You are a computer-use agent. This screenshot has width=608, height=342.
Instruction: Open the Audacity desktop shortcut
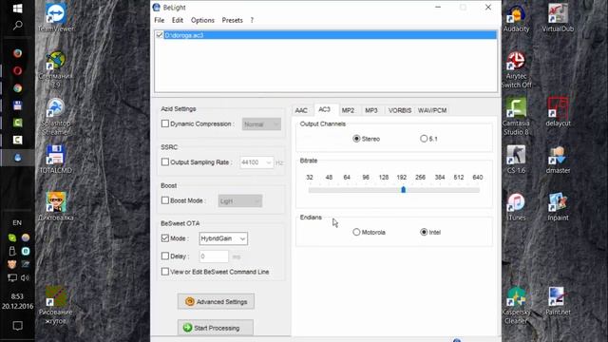(x=516, y=17)
